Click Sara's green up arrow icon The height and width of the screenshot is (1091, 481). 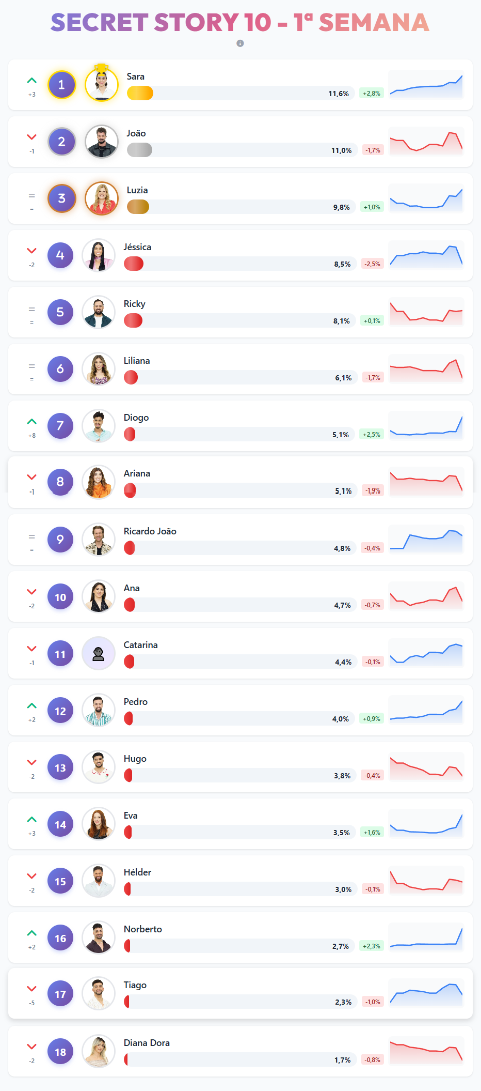[32, 81]
